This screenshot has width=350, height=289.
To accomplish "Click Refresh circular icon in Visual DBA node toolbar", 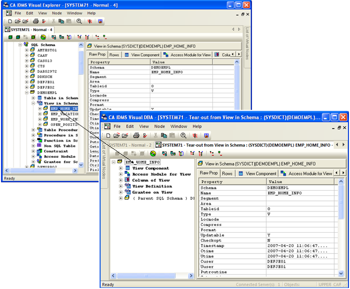I will (153, 154).
